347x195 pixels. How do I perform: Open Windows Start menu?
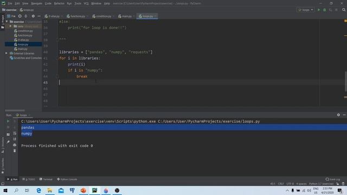point(5,190)
